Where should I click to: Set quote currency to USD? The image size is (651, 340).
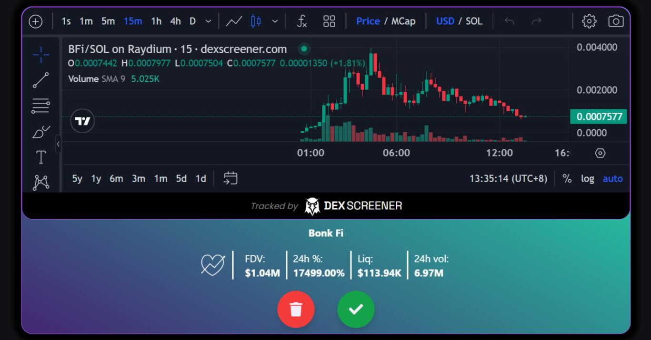[445, 21]
